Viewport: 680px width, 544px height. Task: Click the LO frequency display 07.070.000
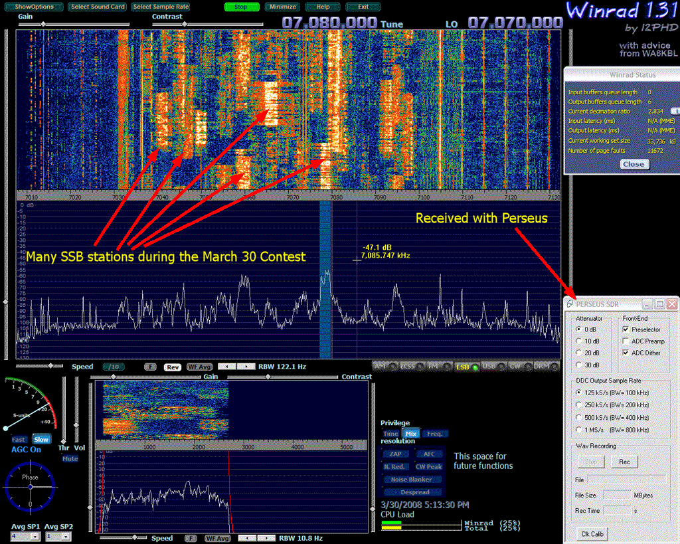click(515, 23)
